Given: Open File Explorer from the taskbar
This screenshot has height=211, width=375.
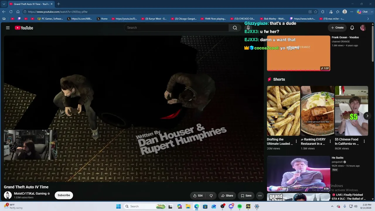Looking at the screenshot, I should click(188, 206).
